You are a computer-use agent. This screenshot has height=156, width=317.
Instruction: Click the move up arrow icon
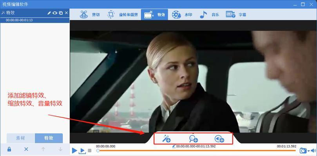click(x=43, y=149)
